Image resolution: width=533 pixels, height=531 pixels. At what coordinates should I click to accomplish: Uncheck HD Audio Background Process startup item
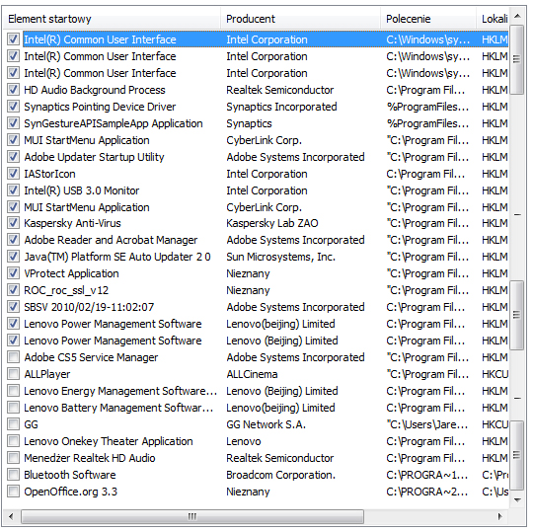click(13, 90)
